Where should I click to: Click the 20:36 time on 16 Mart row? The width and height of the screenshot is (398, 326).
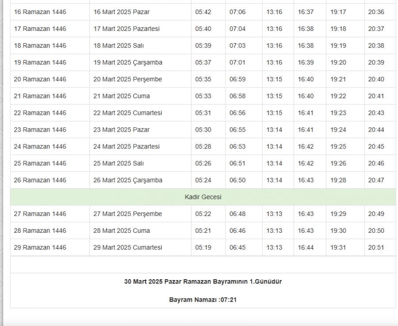coord(376,12)
